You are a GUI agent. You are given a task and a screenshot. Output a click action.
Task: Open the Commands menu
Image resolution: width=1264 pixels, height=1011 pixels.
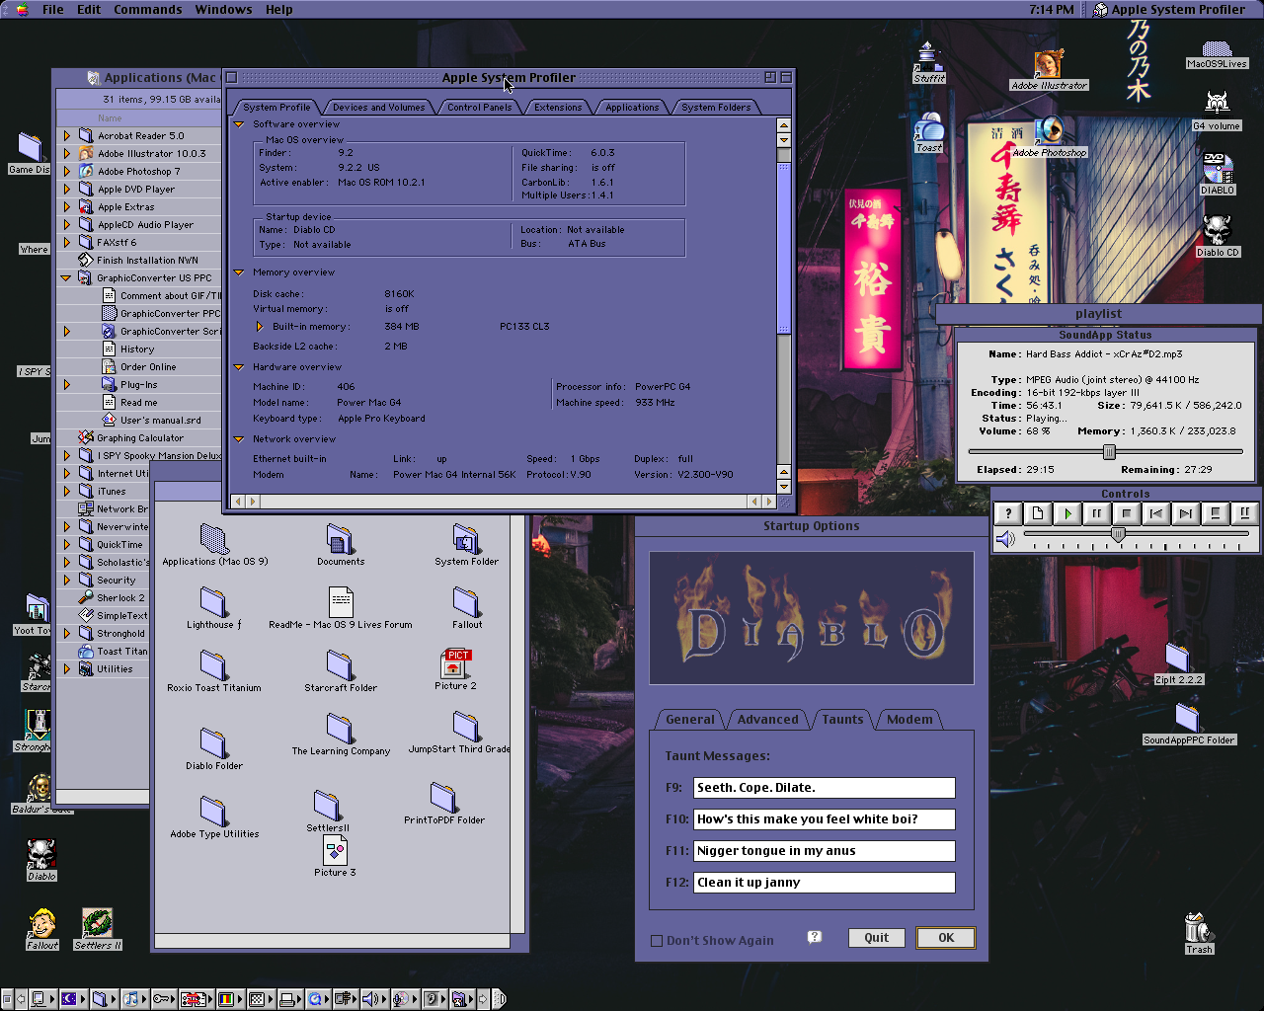(x=148, y=9)
